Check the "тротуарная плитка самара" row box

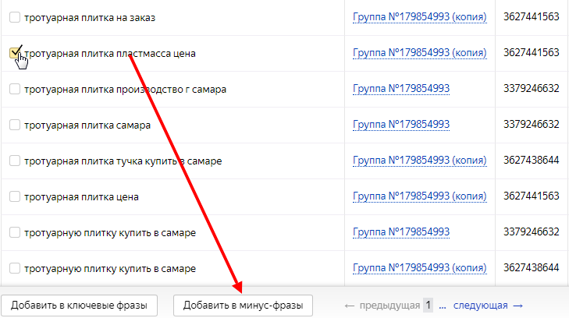tap(15, 125)
